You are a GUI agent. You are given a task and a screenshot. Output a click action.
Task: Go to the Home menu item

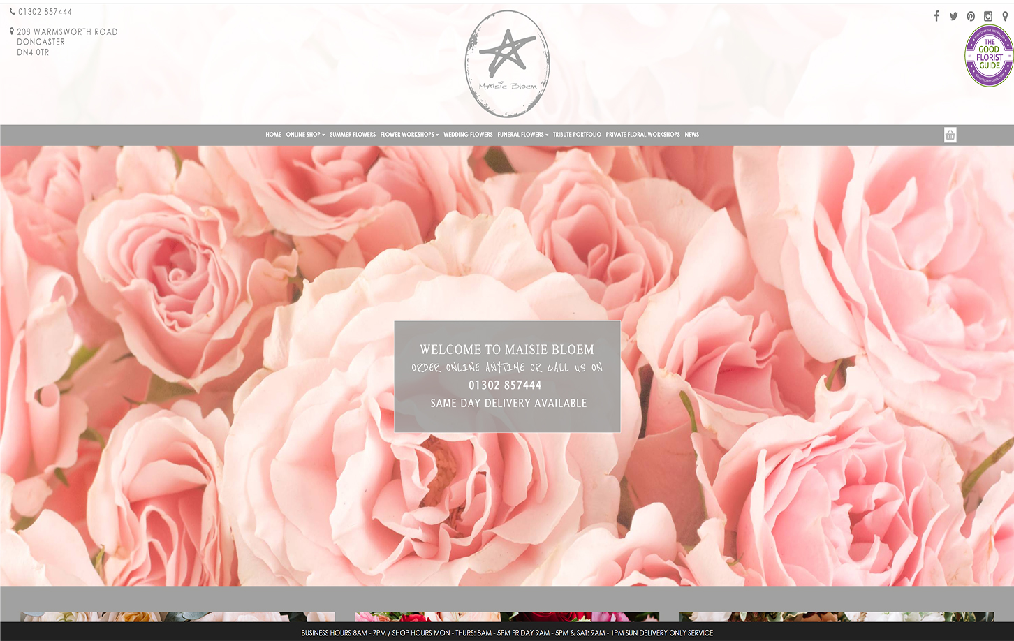click(273, 135)
